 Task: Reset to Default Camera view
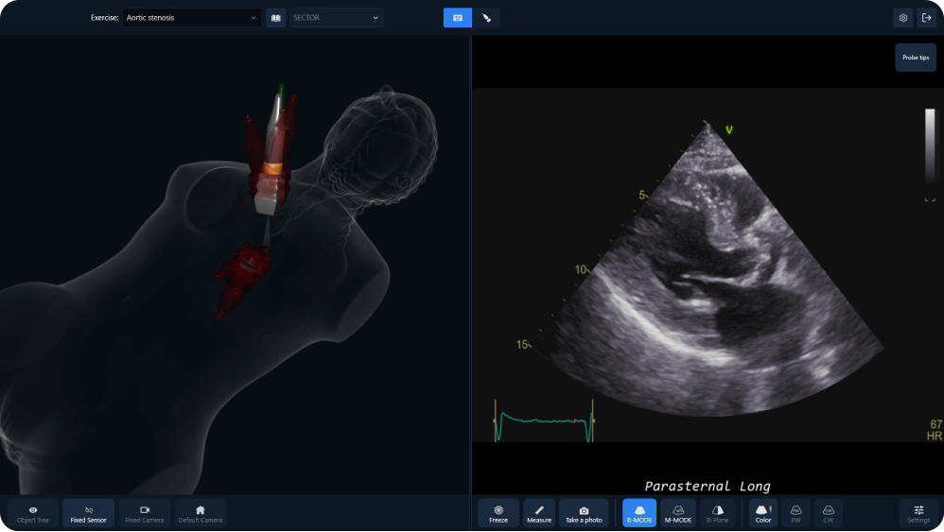click(201, 513)
